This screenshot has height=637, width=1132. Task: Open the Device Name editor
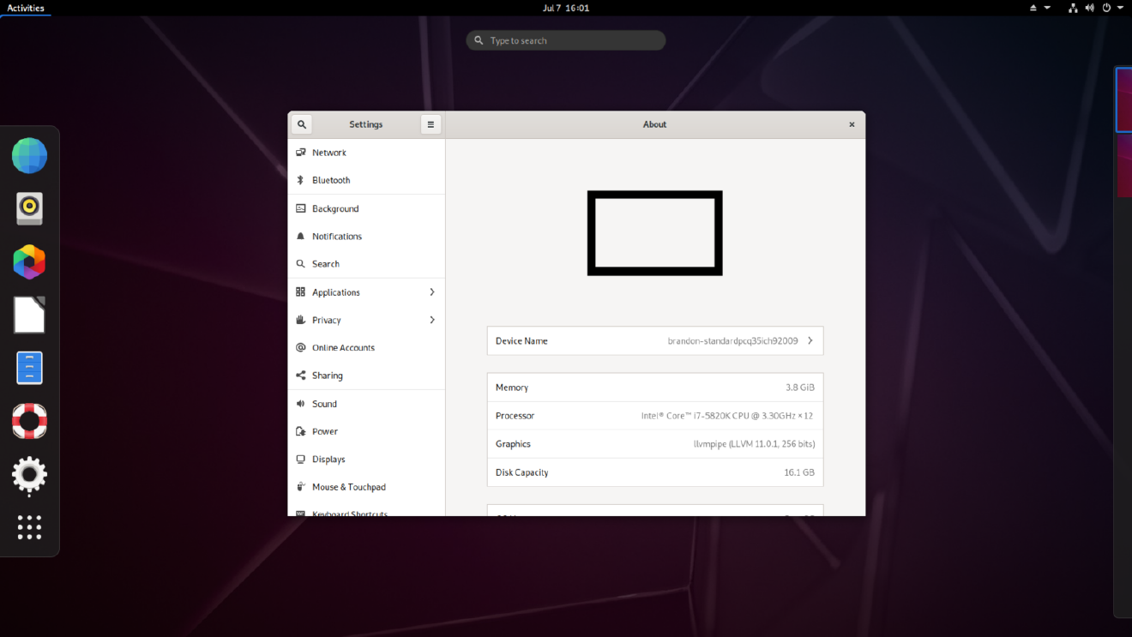tap(654, 340)
